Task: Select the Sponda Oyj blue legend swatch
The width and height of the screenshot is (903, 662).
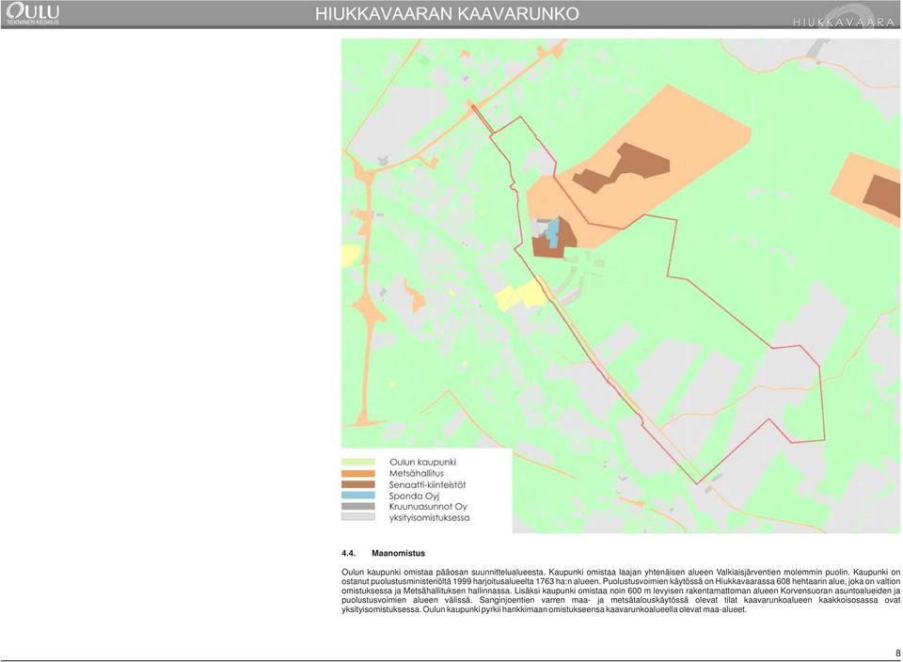Action: [358, 496]
